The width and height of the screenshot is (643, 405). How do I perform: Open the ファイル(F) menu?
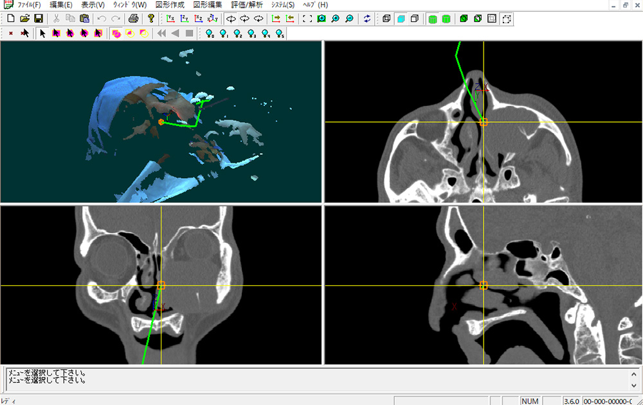point(29,5)
